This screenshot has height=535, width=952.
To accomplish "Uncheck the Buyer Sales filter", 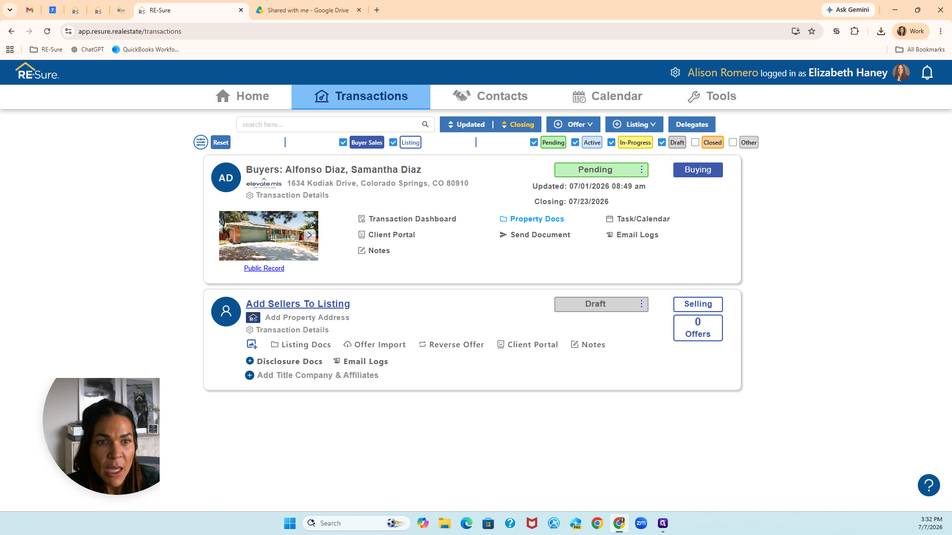I will point(343,142).
